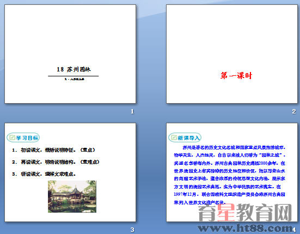Select slide 1 titled 18 苏州园林
The width and height of the screenshot is (300, 234).
[x=70, y=54]
